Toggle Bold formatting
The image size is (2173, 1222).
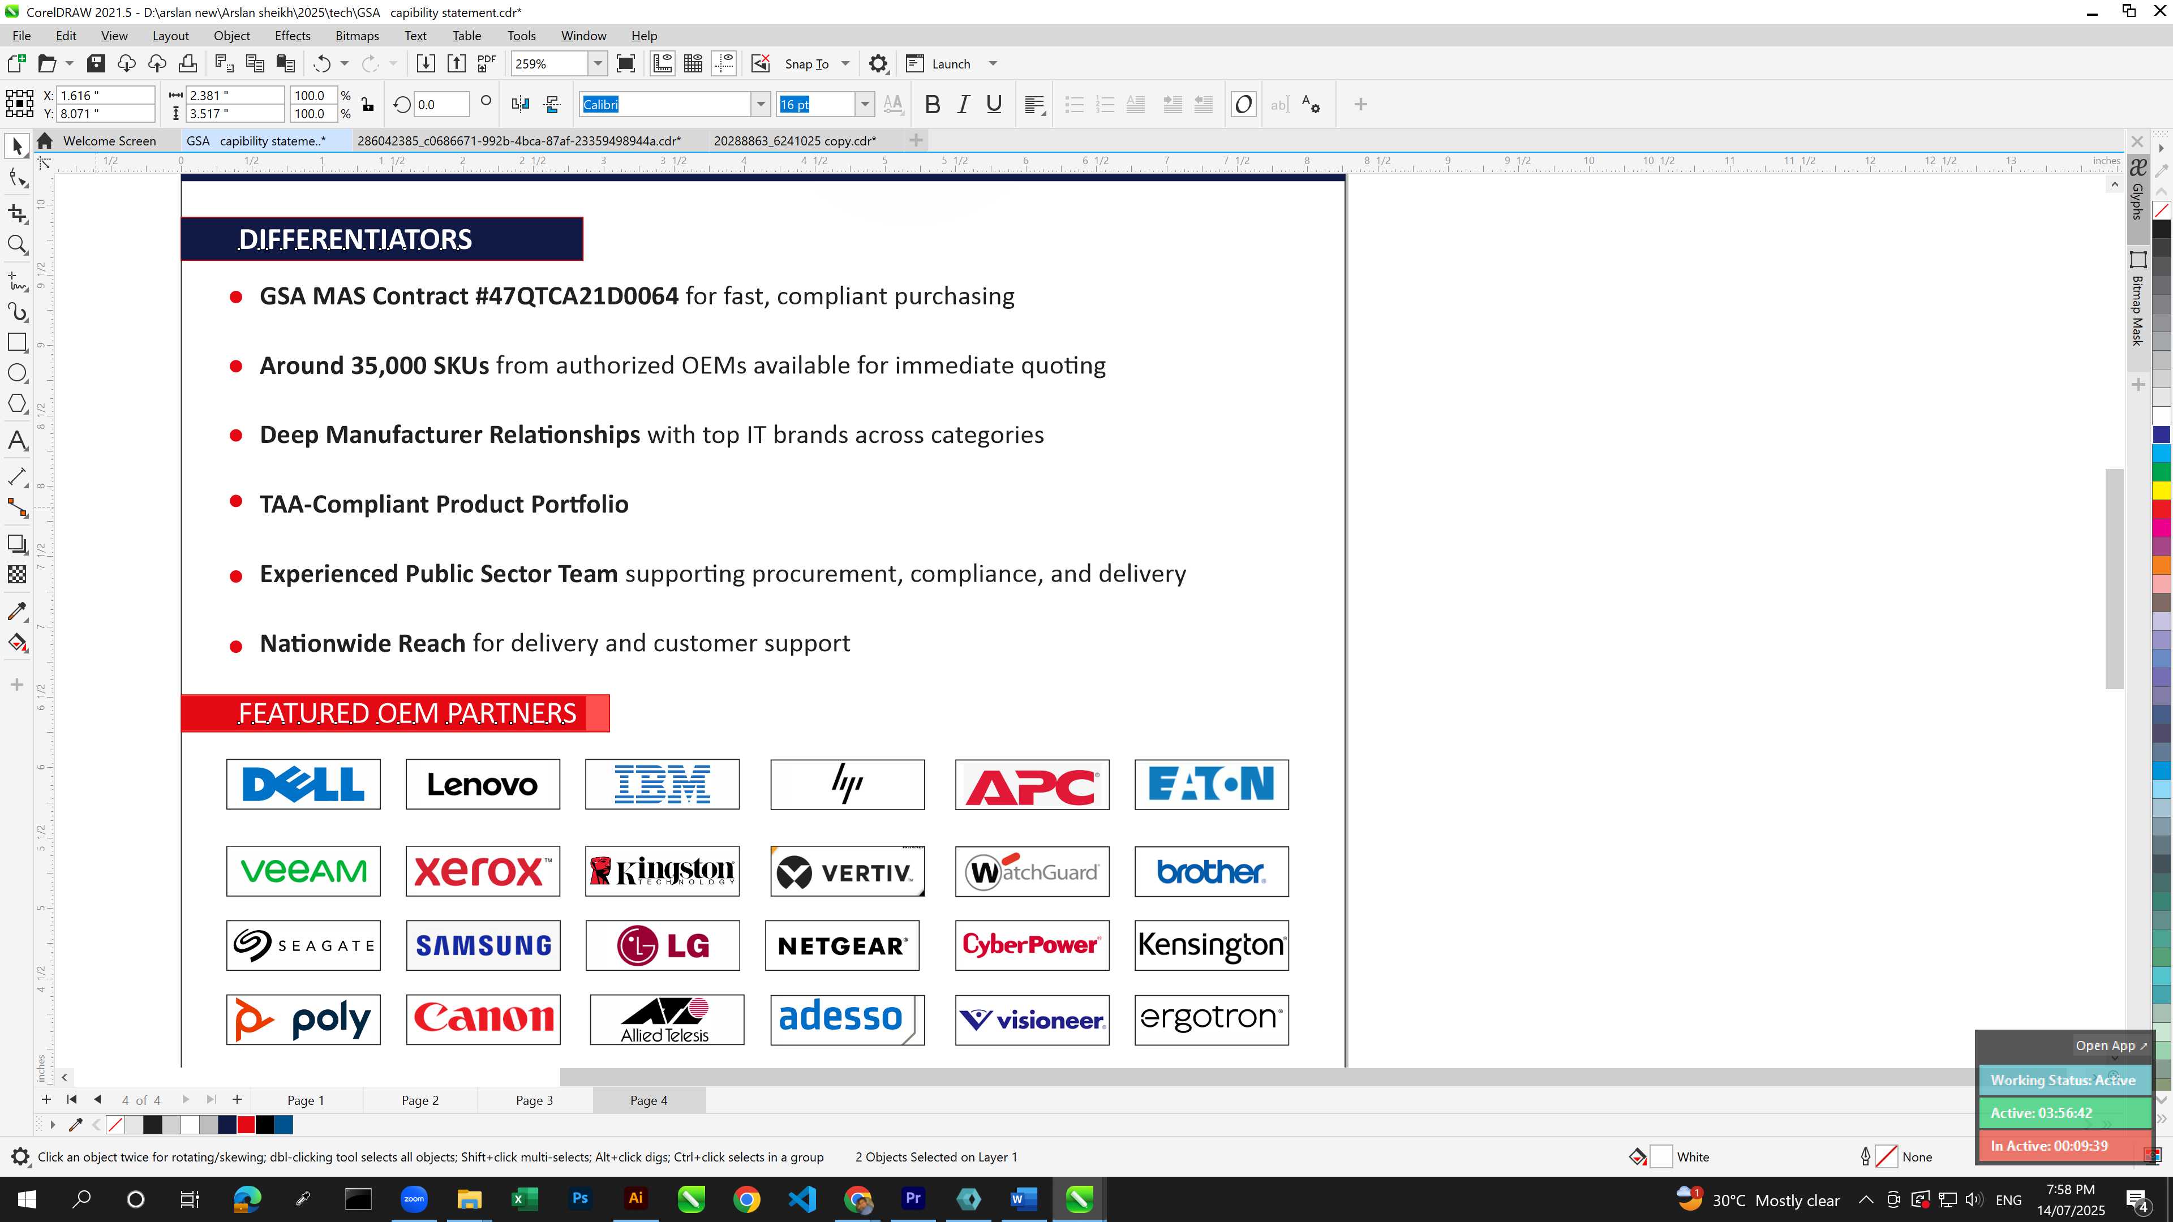coord(932,105)
